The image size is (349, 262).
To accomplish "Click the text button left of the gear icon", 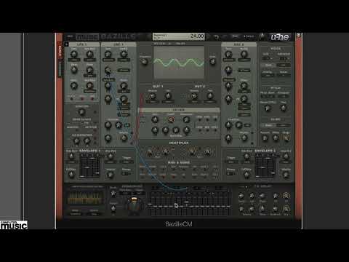I will point(249,36).
